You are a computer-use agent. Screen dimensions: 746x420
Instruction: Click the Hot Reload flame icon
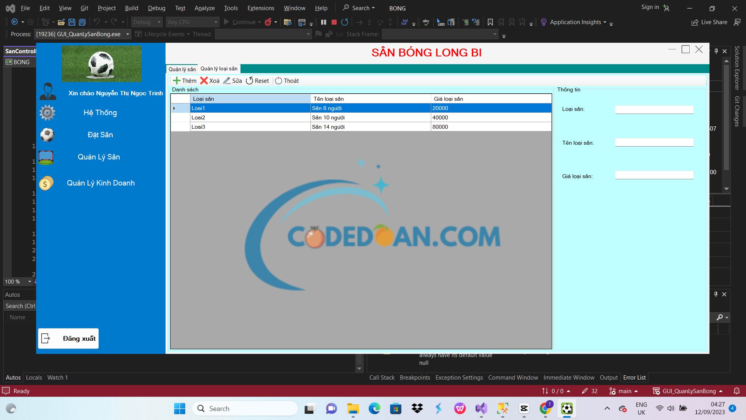268,22
